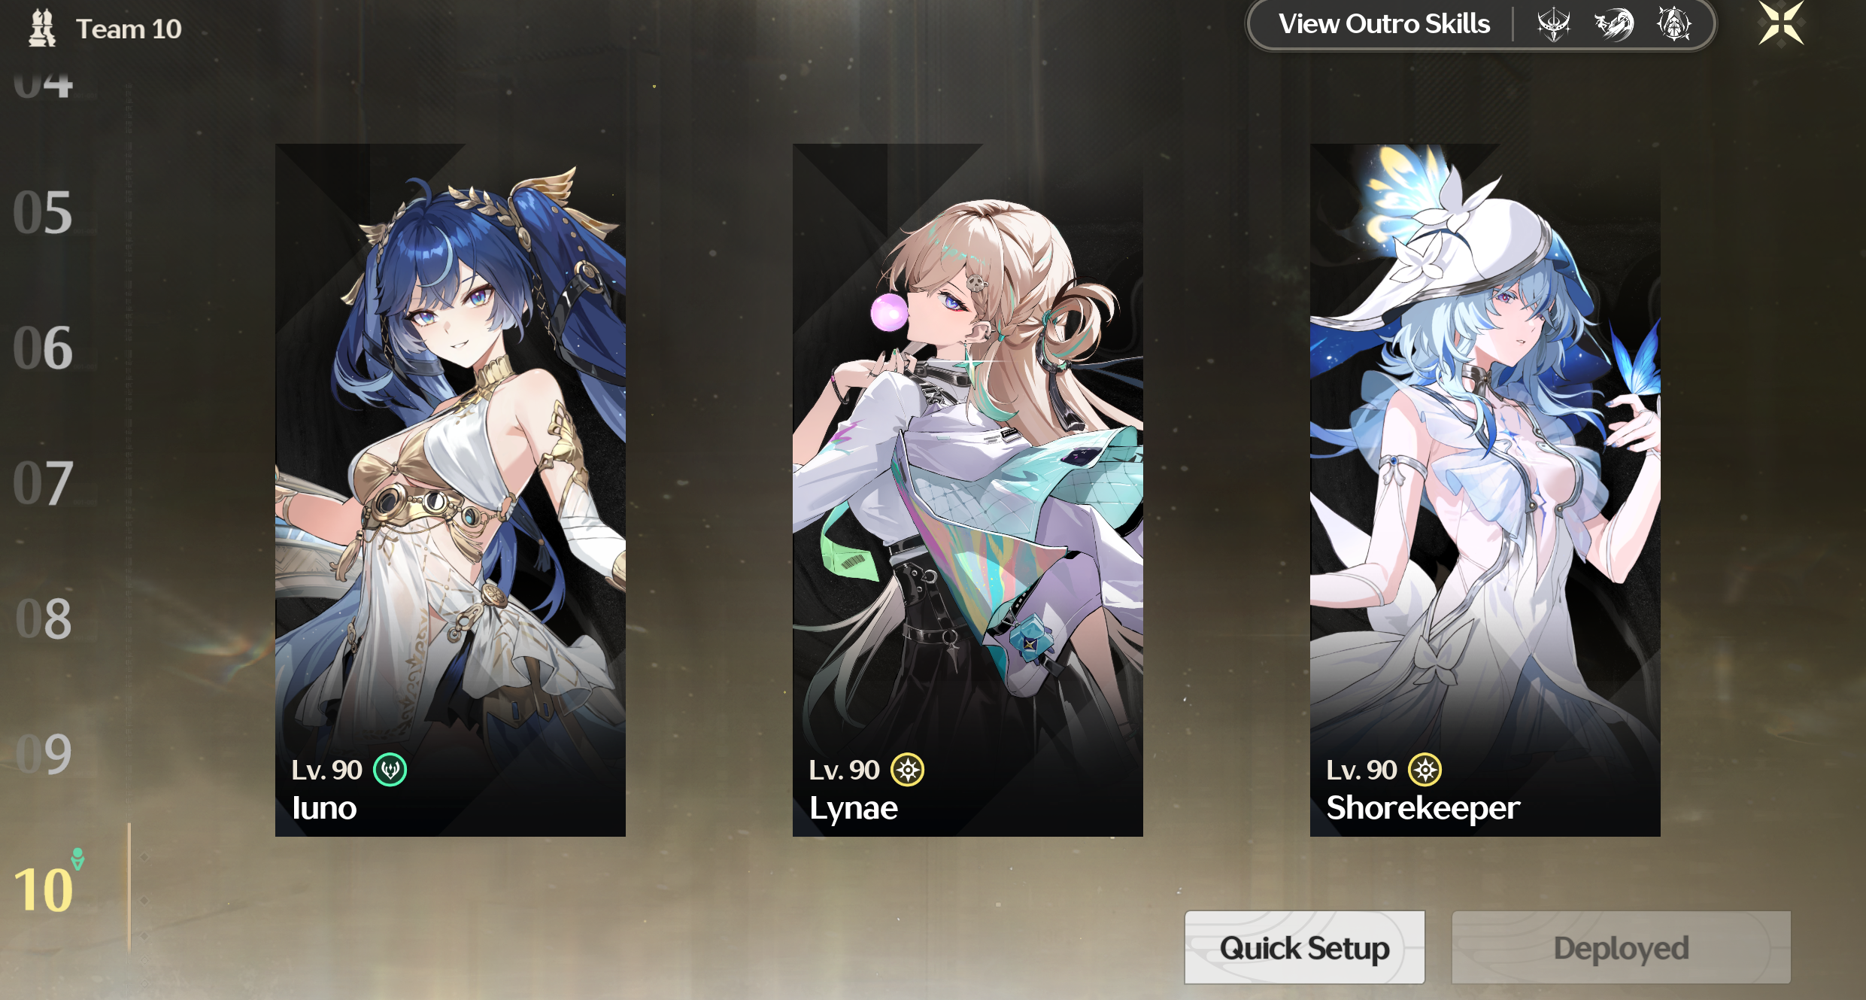1866x1000 pixels.
Task: Select the Shorekeeper character card
Action: [1485, 490]
